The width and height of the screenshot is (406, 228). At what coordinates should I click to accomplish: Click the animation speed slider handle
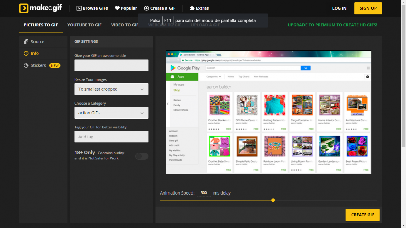(273, 200)
